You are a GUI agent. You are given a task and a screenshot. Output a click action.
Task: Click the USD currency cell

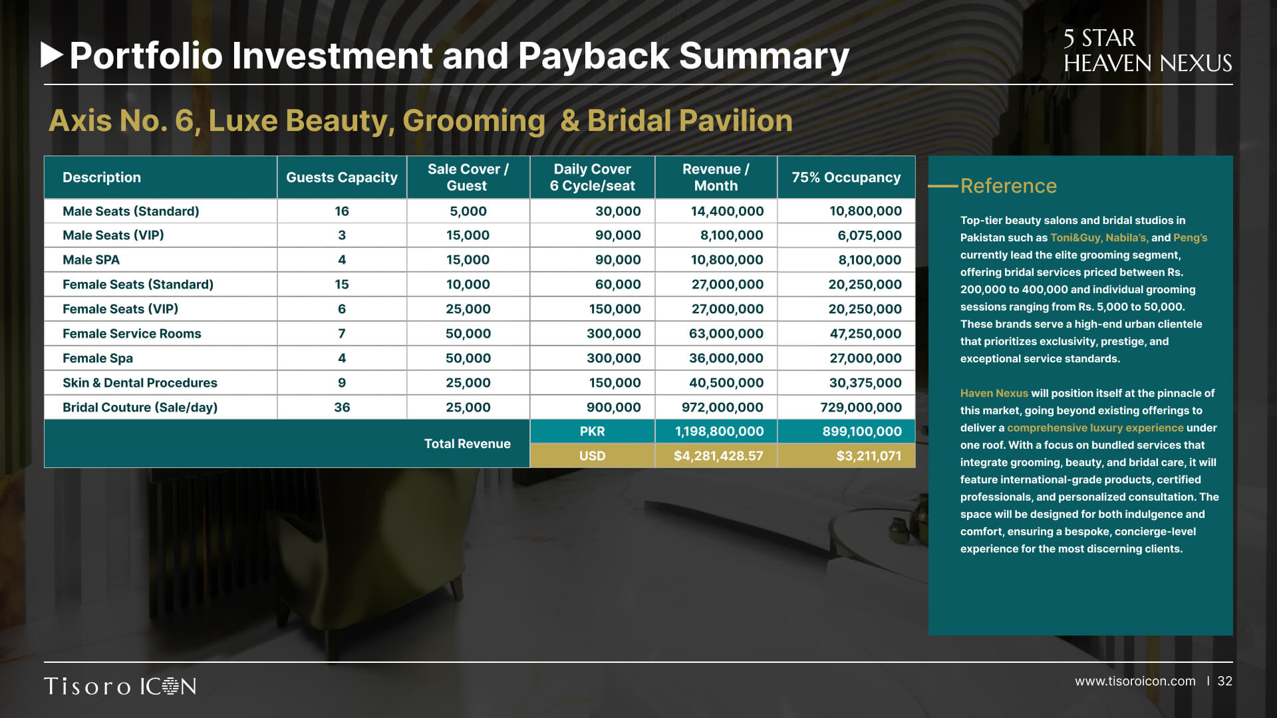click(x=592, y=456)
